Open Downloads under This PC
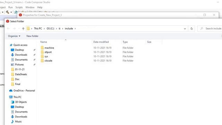 point(21,117)
